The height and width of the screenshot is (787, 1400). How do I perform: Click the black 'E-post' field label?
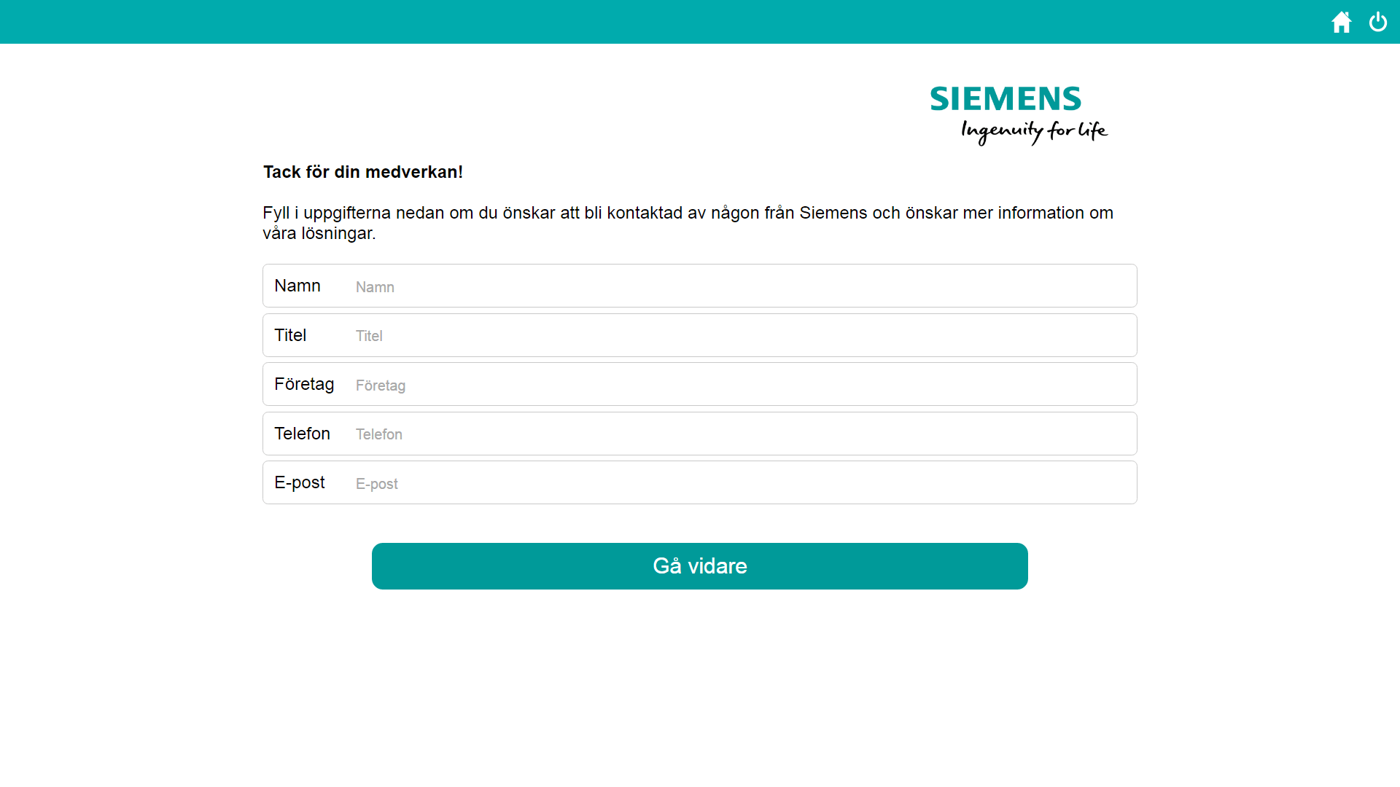300,482
